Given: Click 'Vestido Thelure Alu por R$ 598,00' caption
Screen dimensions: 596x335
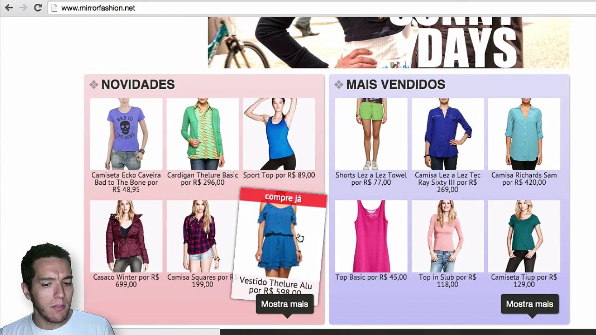Looking at the screenshot, I should 276,287.
